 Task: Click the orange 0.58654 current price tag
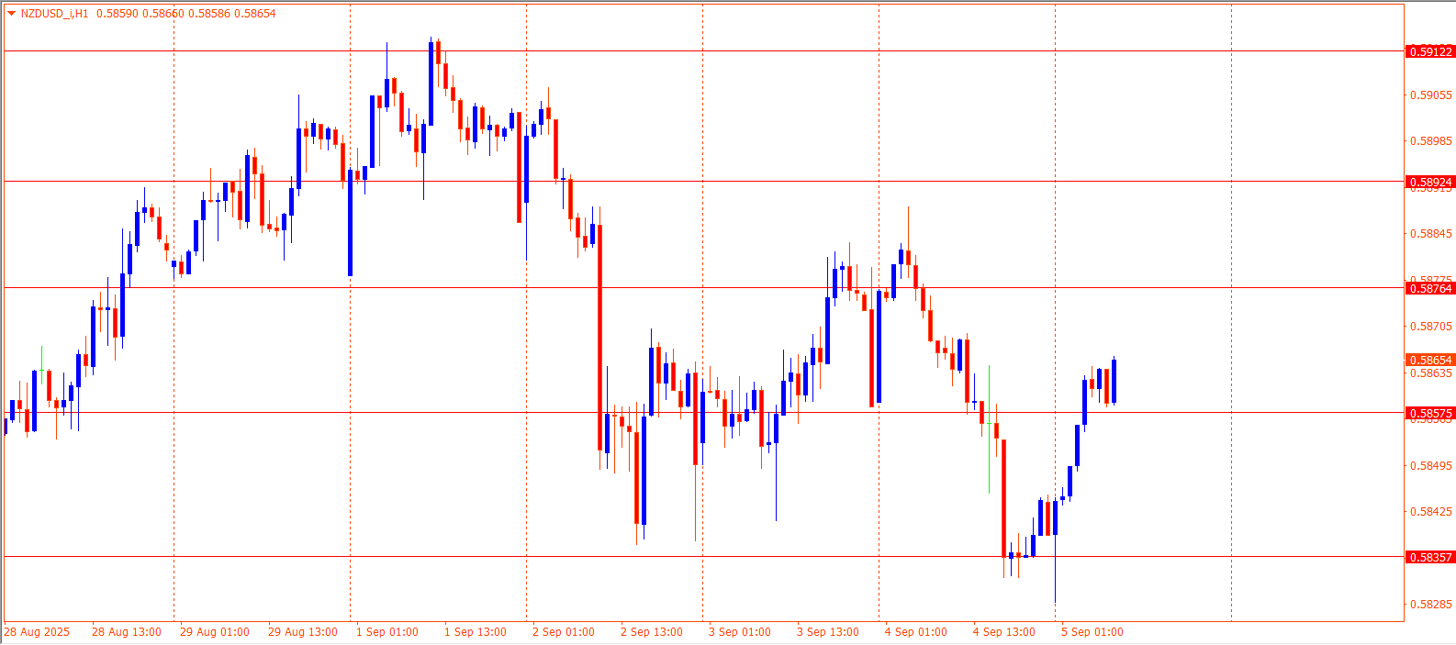pyautogui.click(x=1430, y=361)
